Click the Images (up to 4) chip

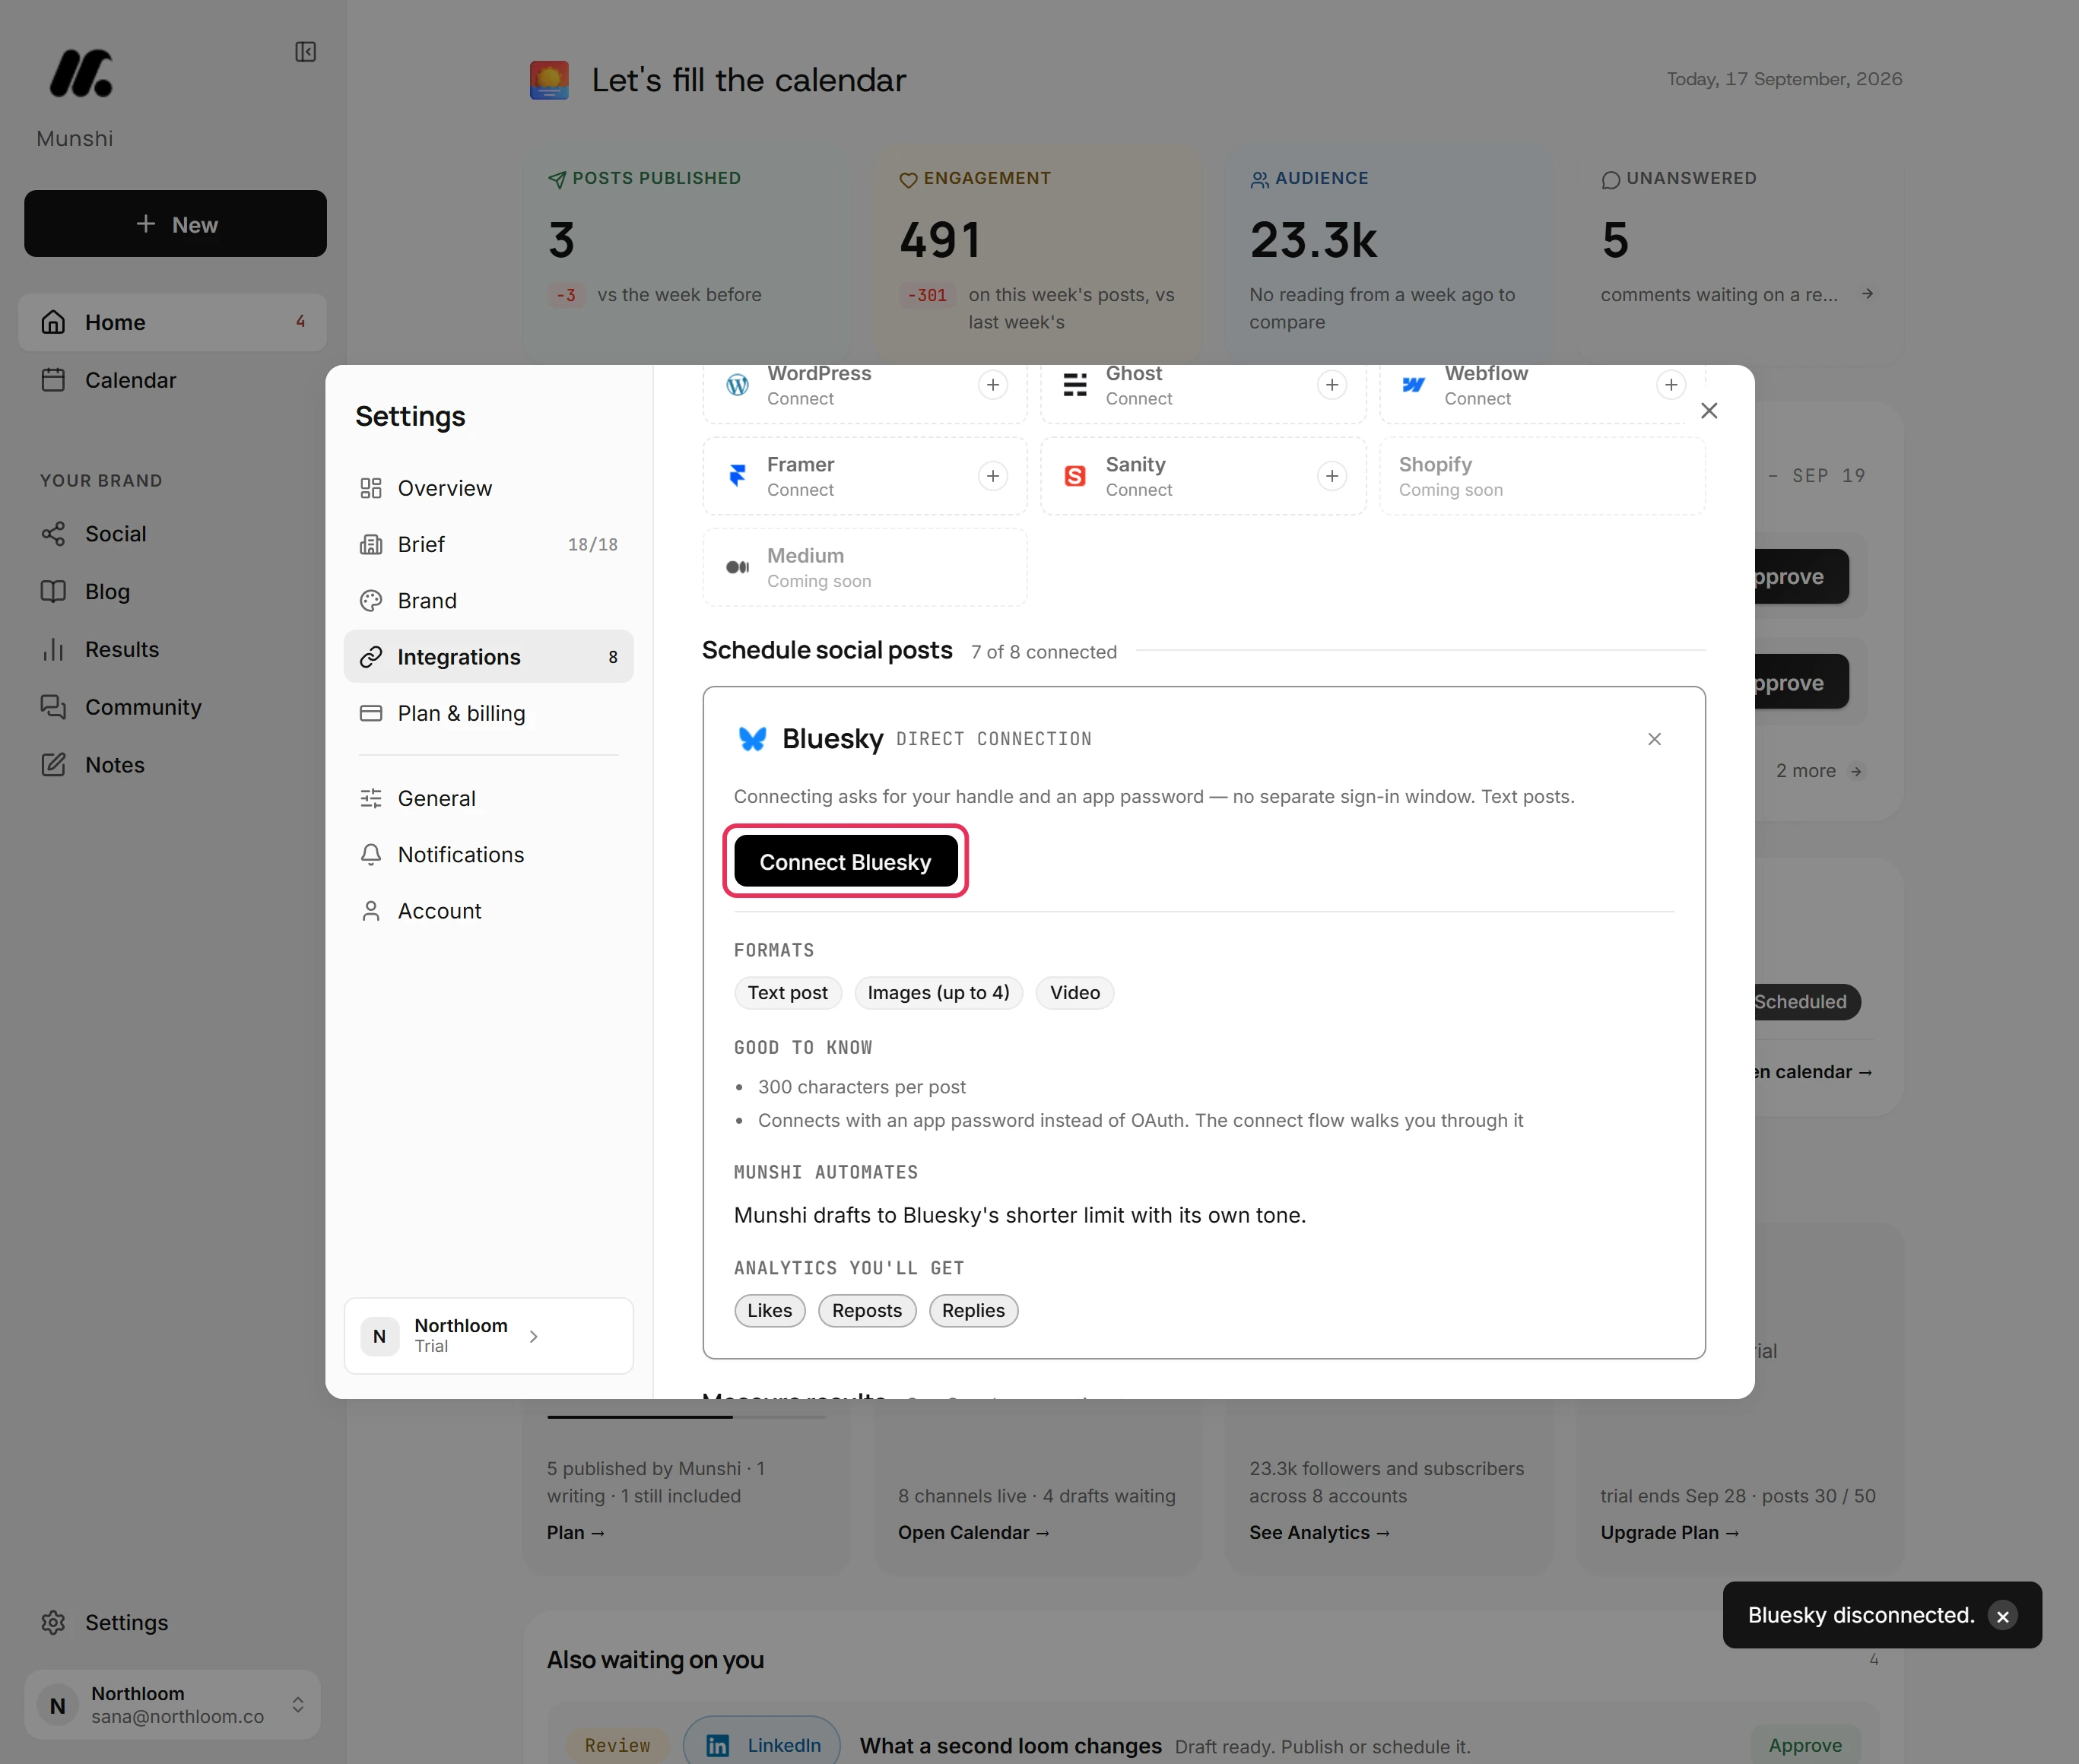[938, 993]
